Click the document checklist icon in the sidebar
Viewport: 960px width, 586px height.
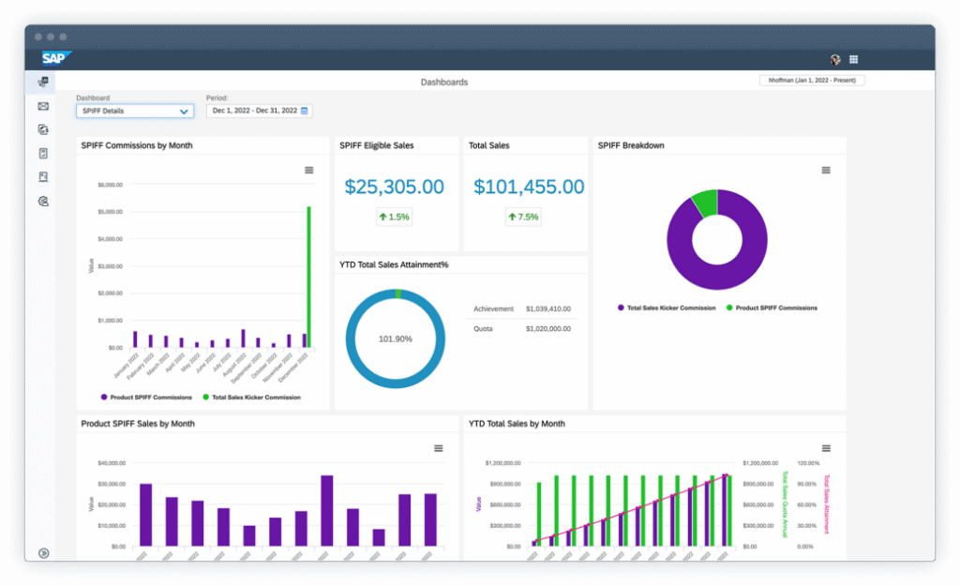[43, 153]
